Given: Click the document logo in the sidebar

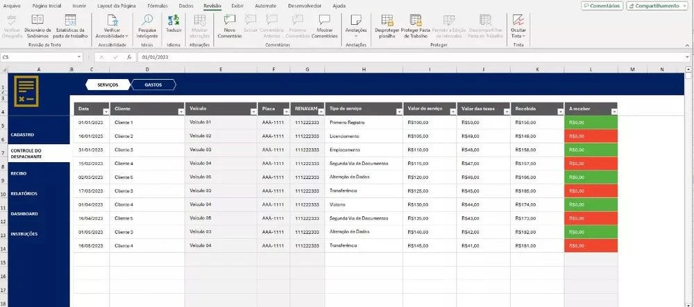Looking at the screenshot, I should pyautogui.click(x=26, y=91).
